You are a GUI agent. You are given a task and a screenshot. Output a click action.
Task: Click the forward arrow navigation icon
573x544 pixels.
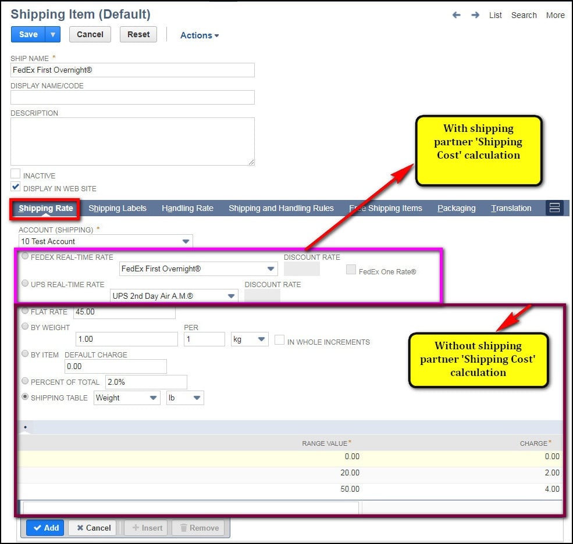point(475,15)
